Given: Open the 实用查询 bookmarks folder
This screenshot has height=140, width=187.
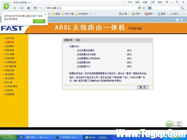Looking at the screenshot, I should tap(82, 14).
